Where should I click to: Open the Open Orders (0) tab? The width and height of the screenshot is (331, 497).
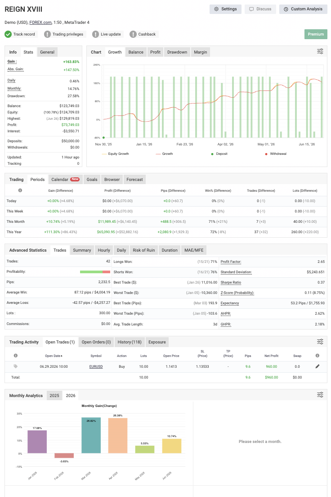click(96, 342)
